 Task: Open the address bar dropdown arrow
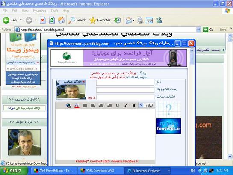pos(198,30)
